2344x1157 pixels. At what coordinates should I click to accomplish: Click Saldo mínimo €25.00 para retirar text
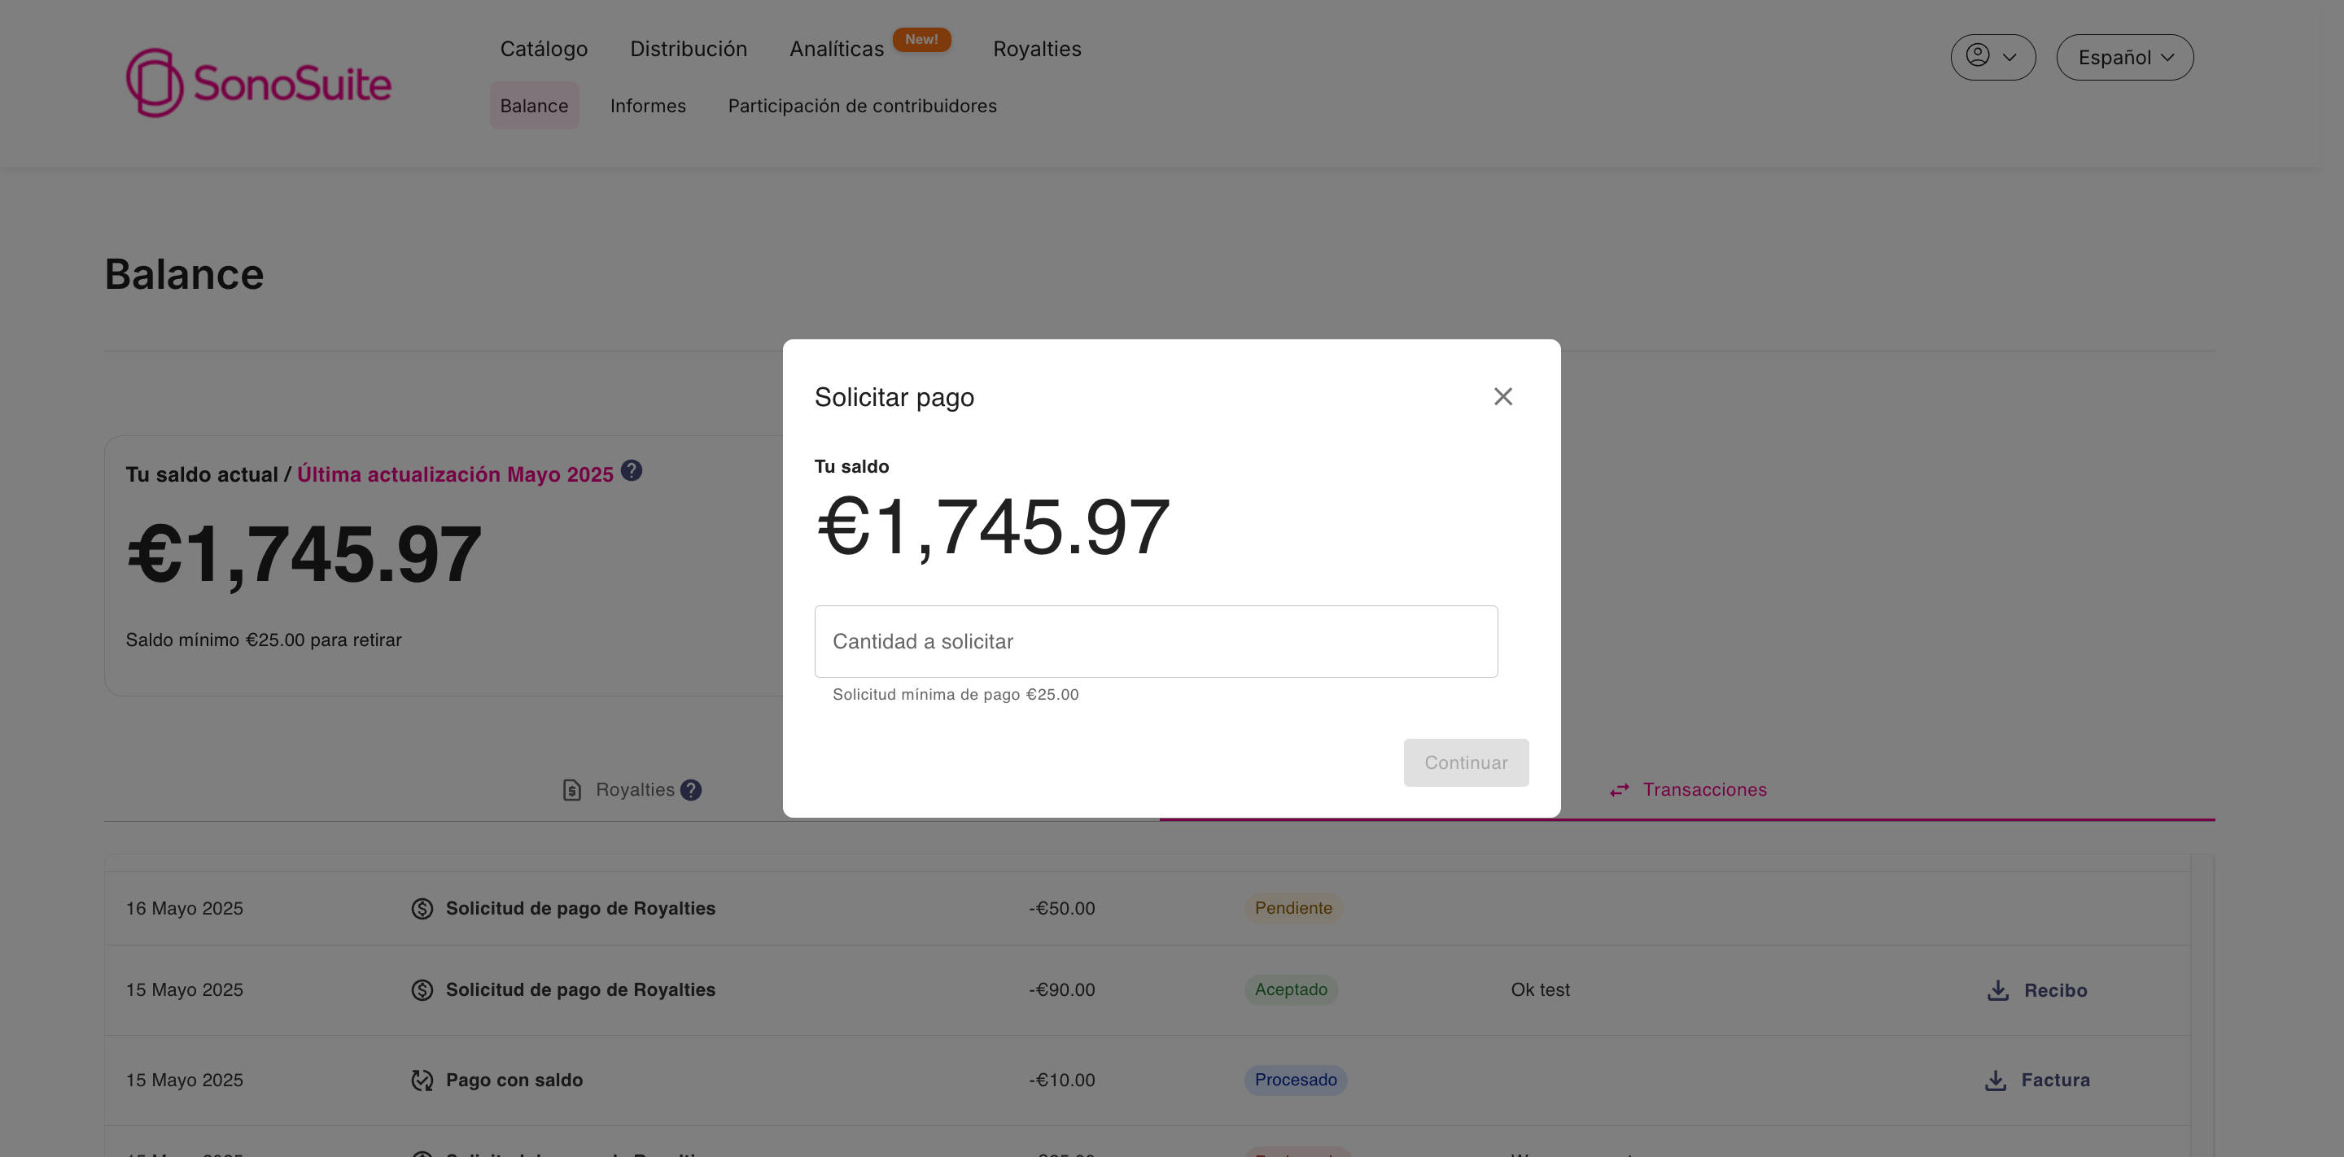pos(264,640)
